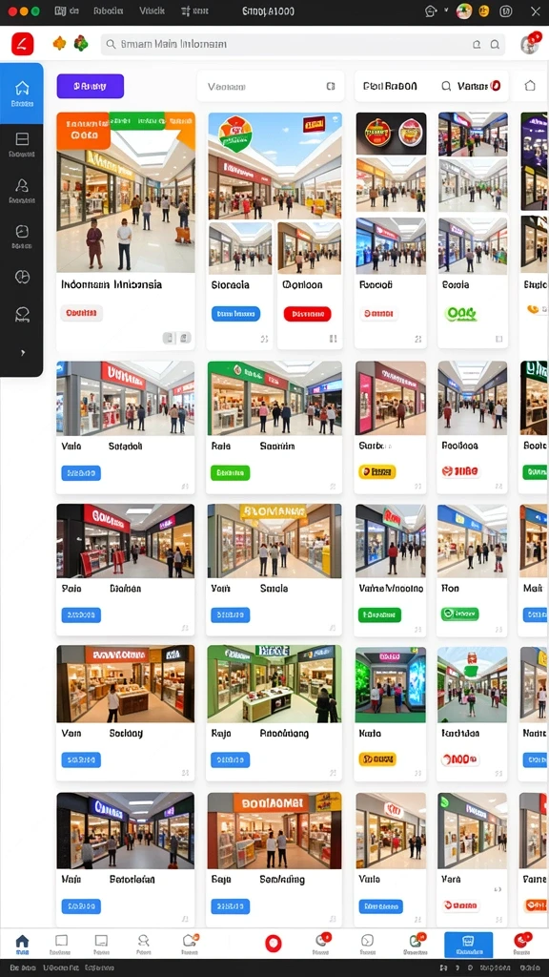Click the blue button under the Storoola card
This screenshot has width=549, height=977.
pos(235,313)
